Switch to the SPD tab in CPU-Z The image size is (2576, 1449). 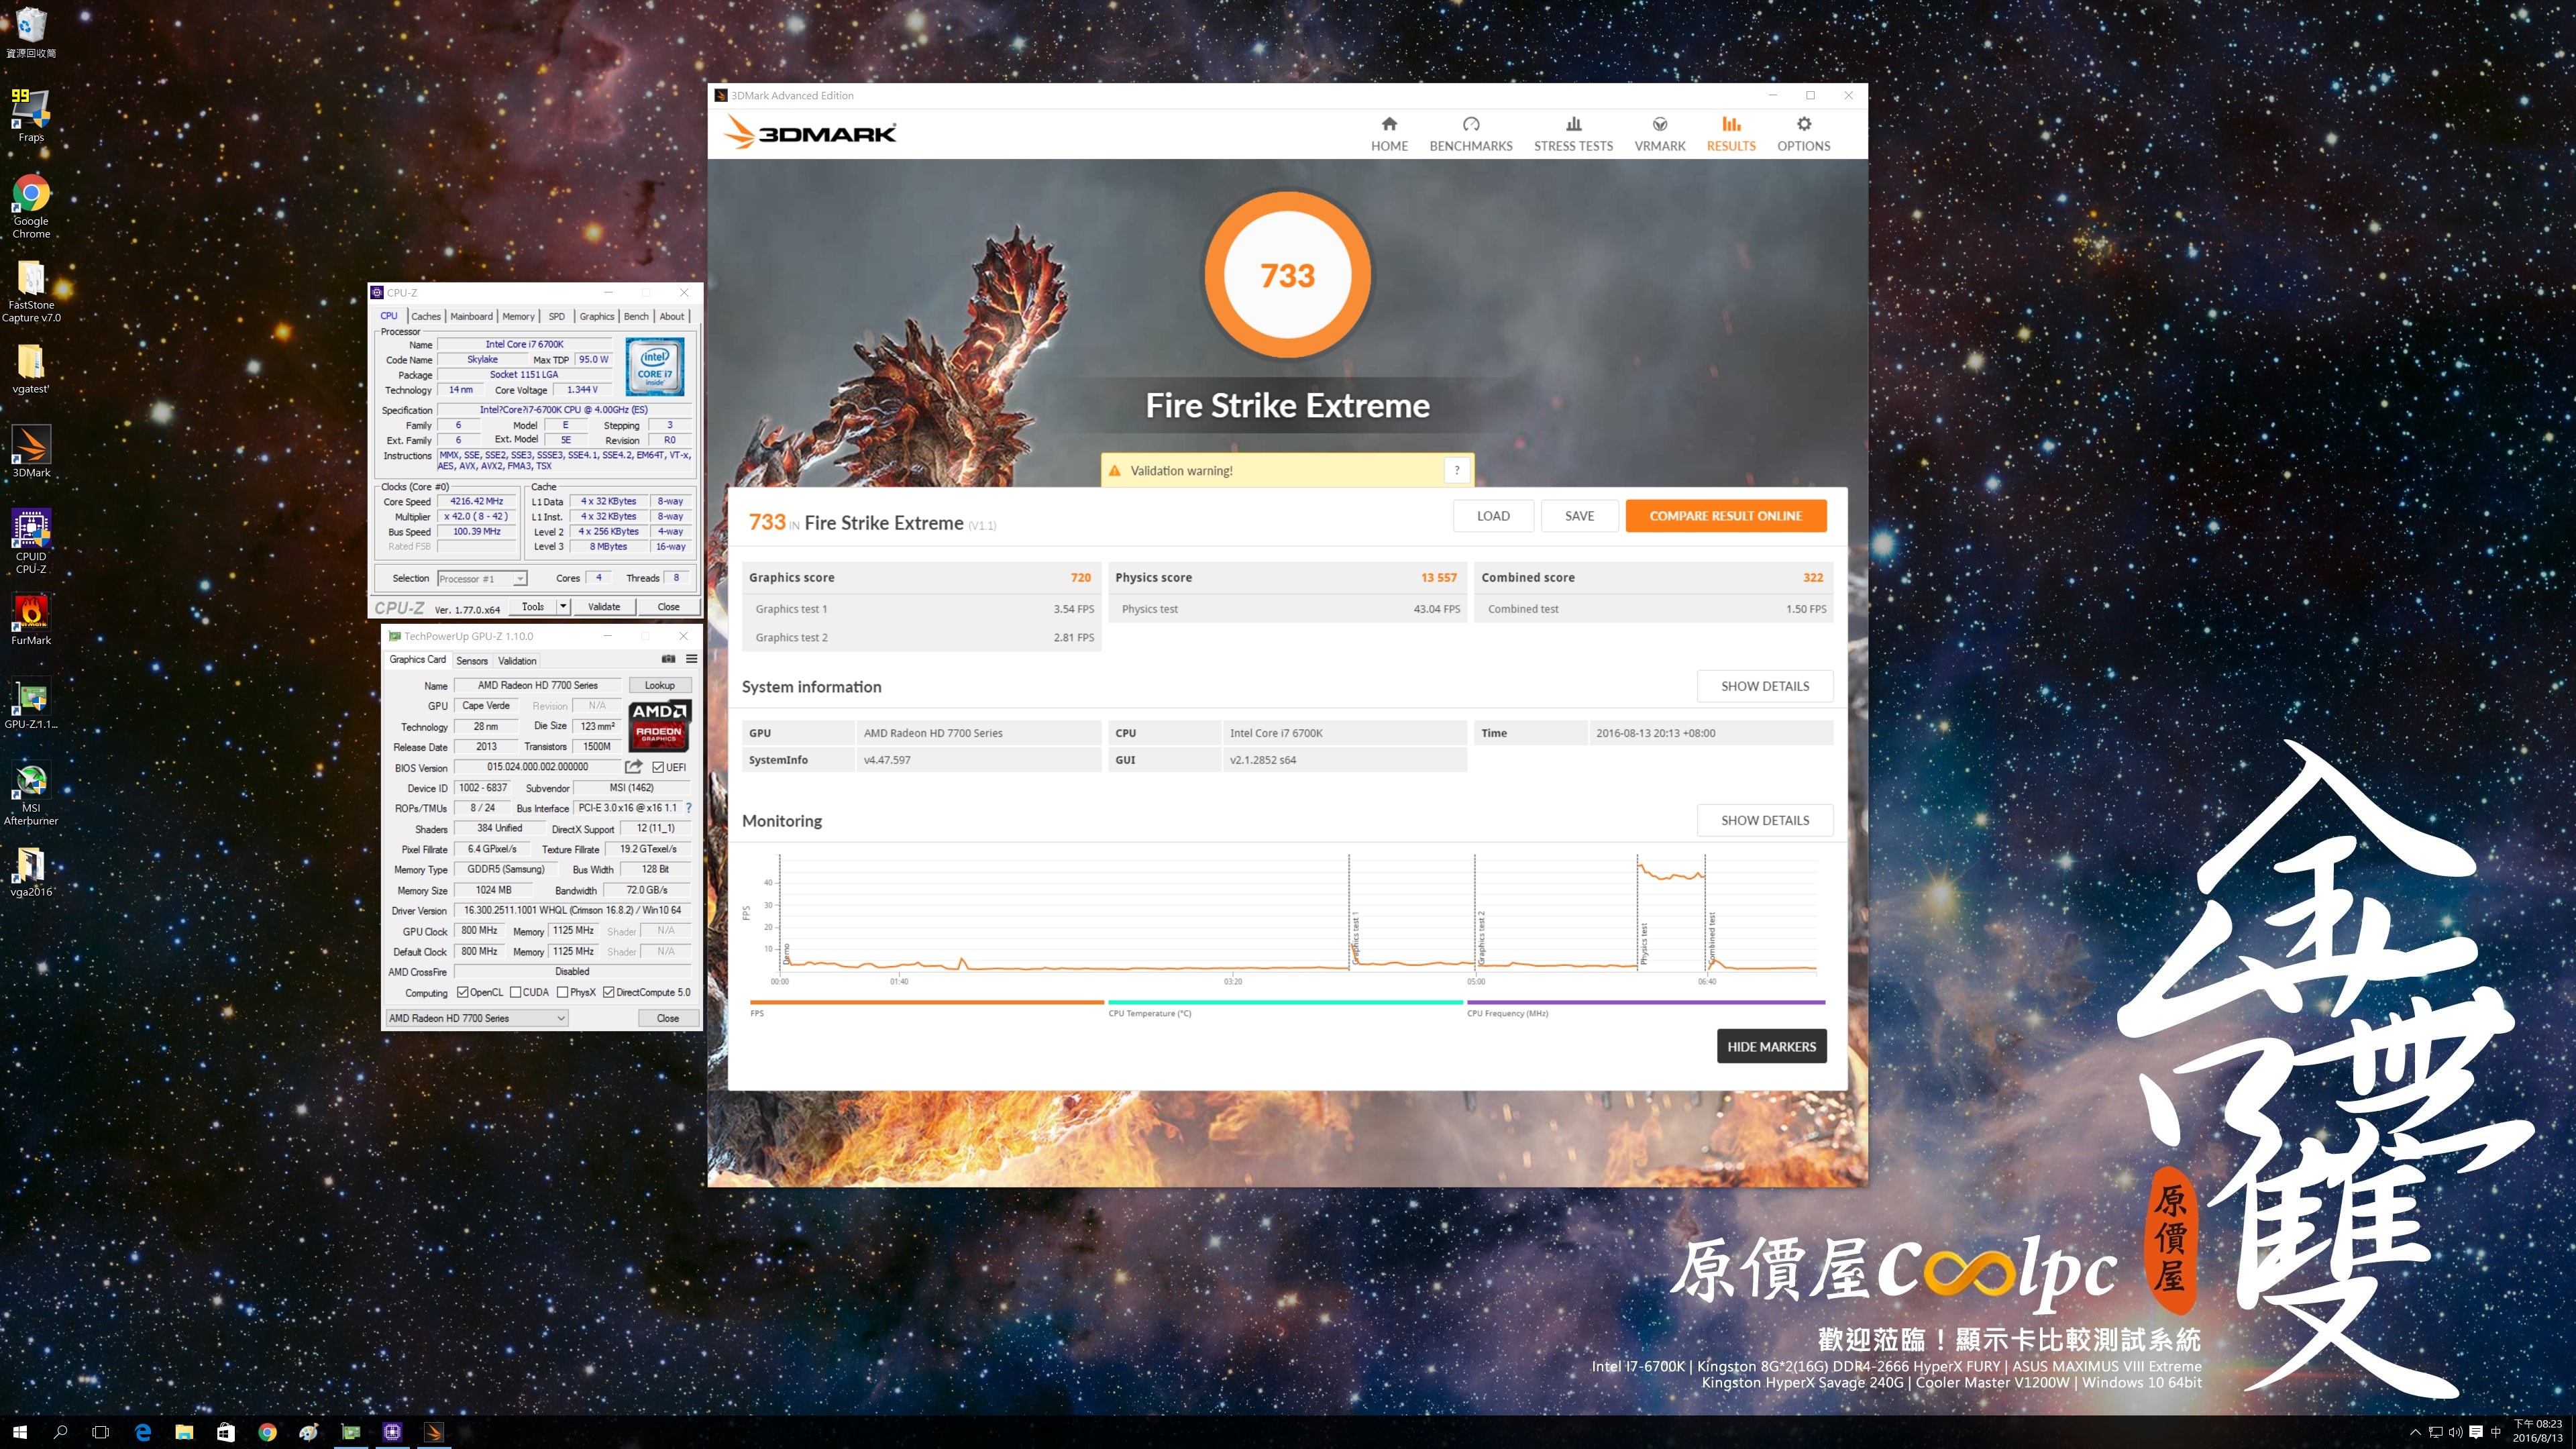557,316
